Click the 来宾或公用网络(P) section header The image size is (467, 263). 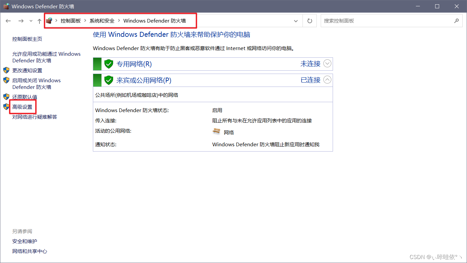(x=213, y=80)
